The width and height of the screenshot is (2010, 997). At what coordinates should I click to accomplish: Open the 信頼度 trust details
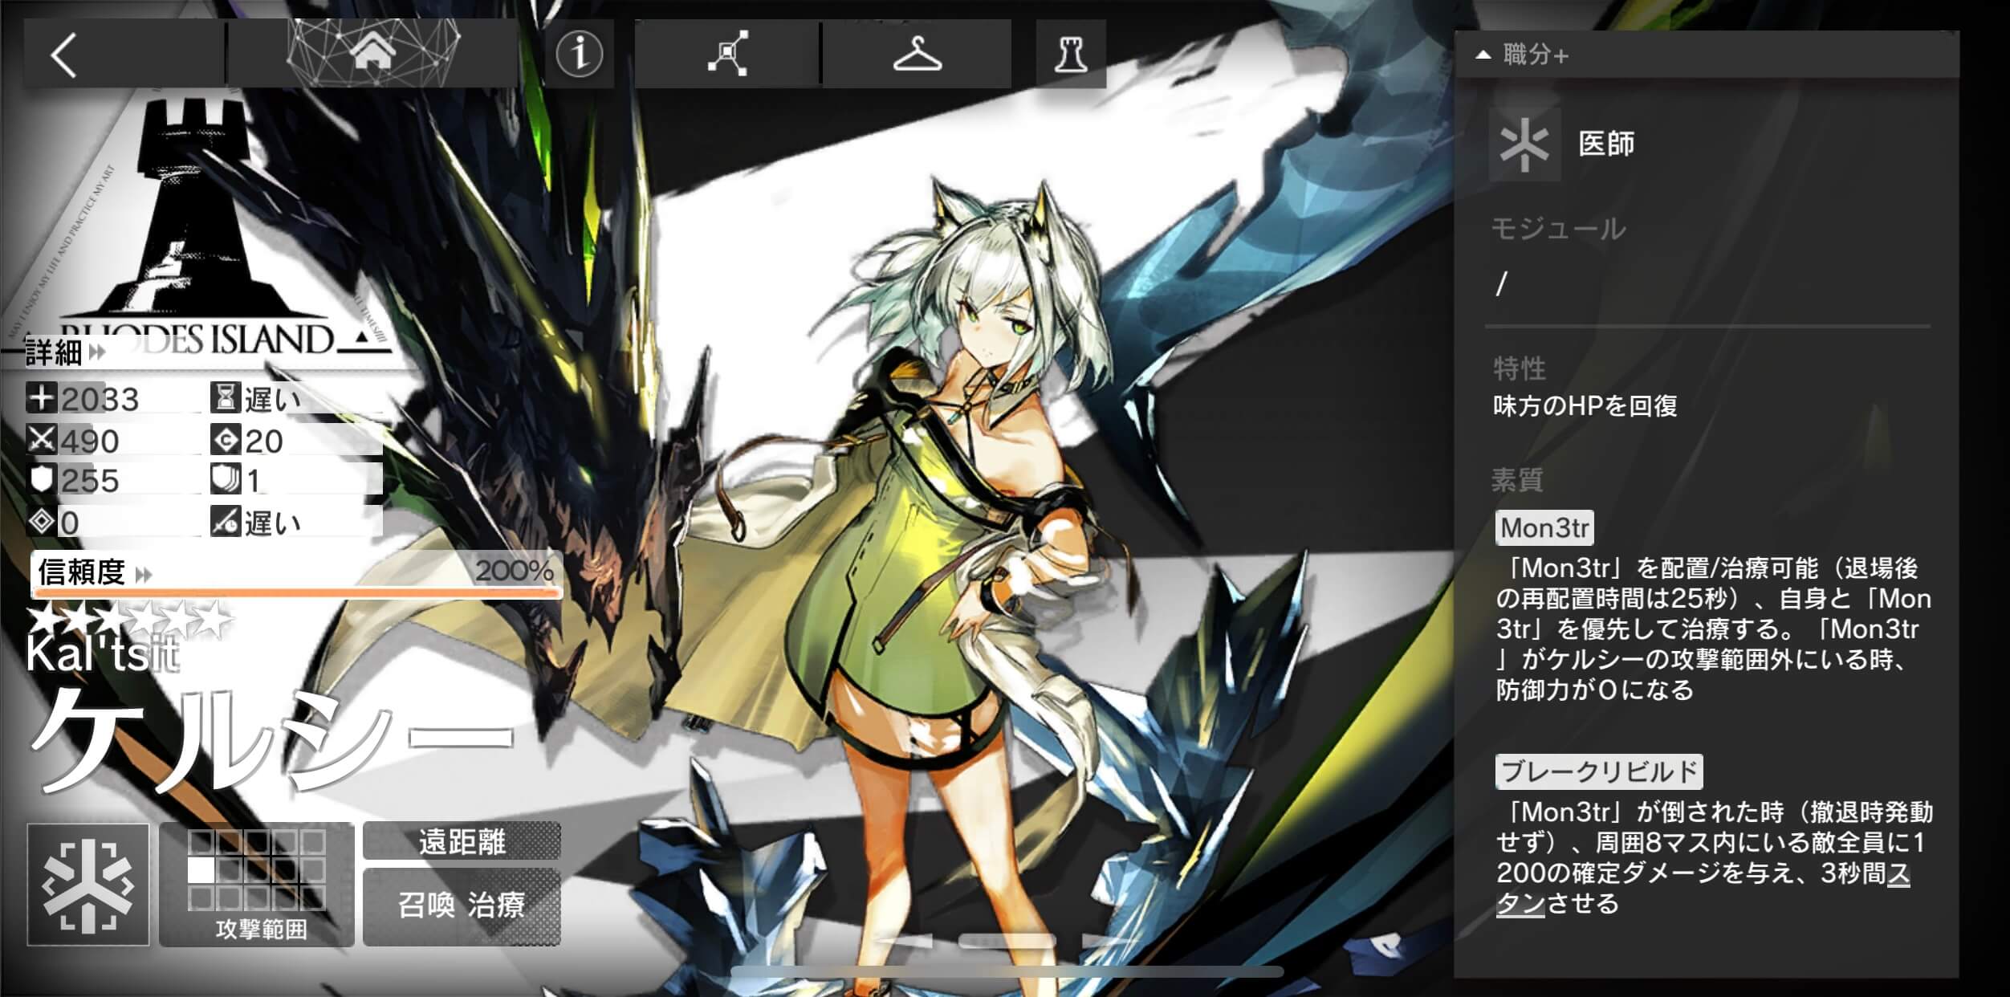(x=95, y=572)
